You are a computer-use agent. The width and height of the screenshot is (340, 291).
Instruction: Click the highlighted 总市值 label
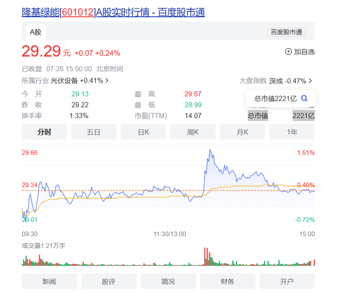tap(258, 116)
